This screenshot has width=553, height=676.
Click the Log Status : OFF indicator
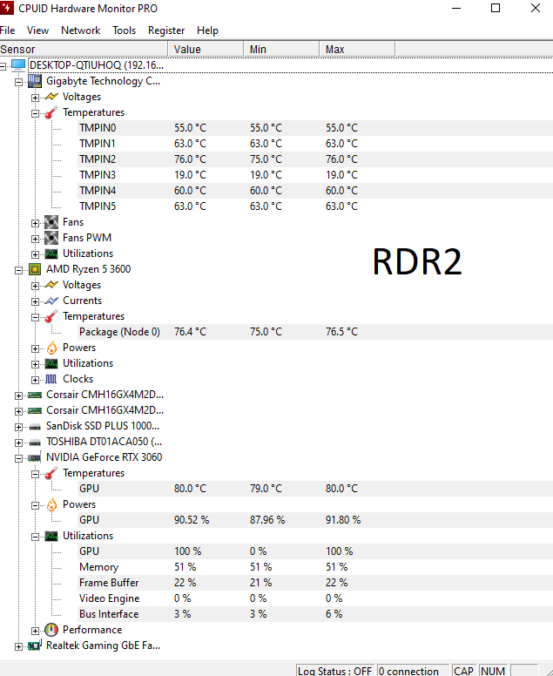(x=335, y=671)
